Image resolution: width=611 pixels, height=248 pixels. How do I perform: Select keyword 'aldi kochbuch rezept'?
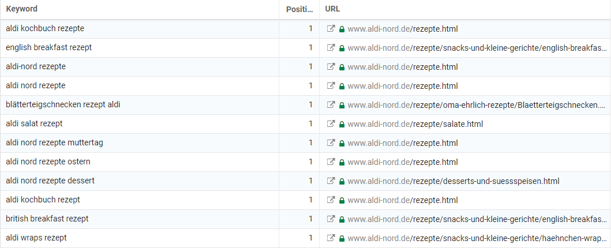pyautogui.click(x=43, y=200)
